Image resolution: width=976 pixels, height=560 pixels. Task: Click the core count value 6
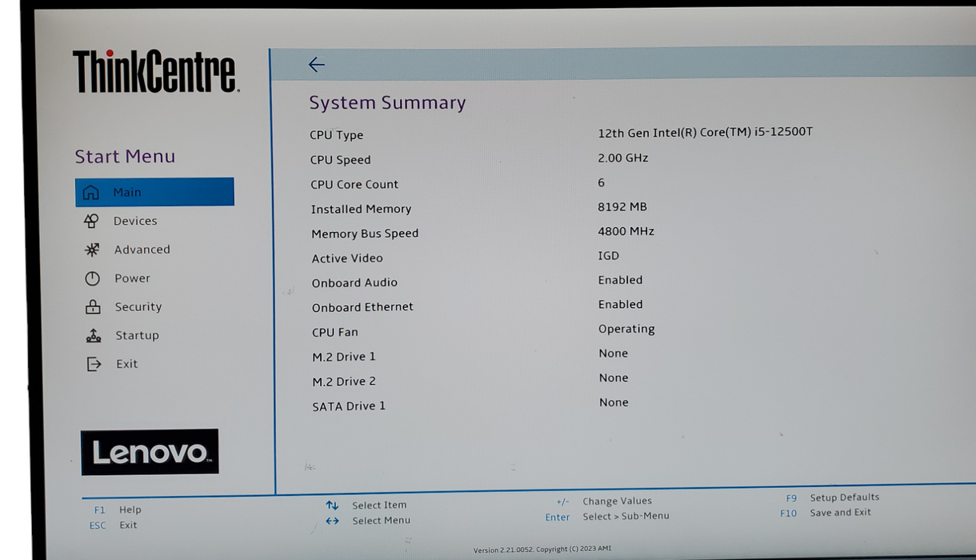click(x=602, y=182)
